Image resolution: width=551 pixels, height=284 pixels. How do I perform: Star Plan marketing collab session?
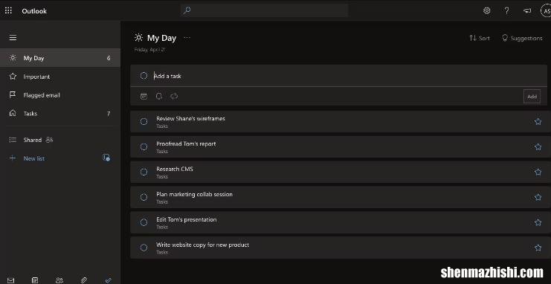(538, 197)
